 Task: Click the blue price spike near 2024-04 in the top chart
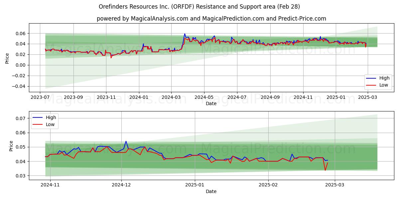click(185, 34)
